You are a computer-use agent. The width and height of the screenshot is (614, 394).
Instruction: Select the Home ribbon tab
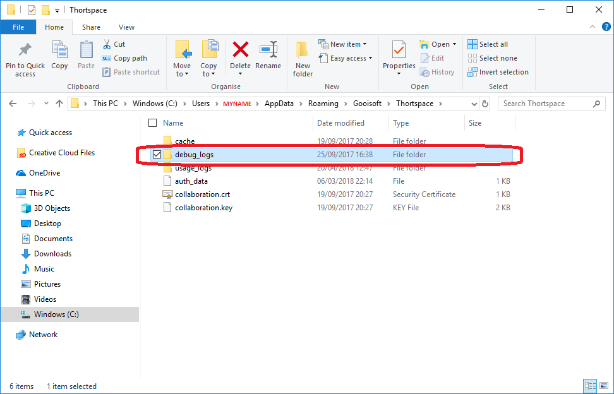point(54,27)
